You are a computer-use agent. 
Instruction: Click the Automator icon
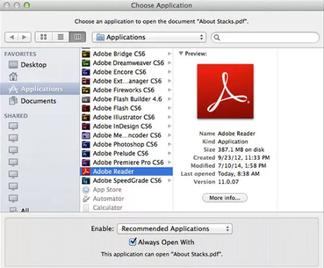pos(86,199)
